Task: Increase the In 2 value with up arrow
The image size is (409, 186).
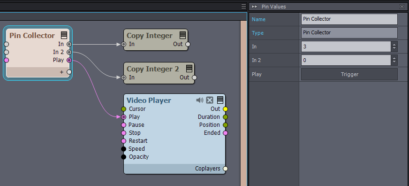Action: [394, 58]
